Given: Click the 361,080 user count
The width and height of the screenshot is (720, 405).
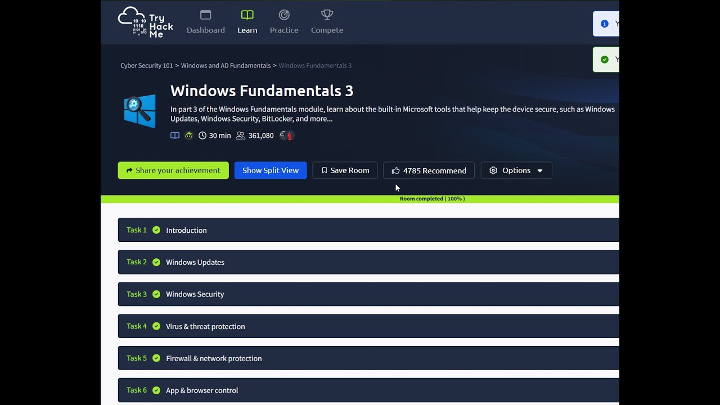Looking at the screenshot, I should (261, 136).
